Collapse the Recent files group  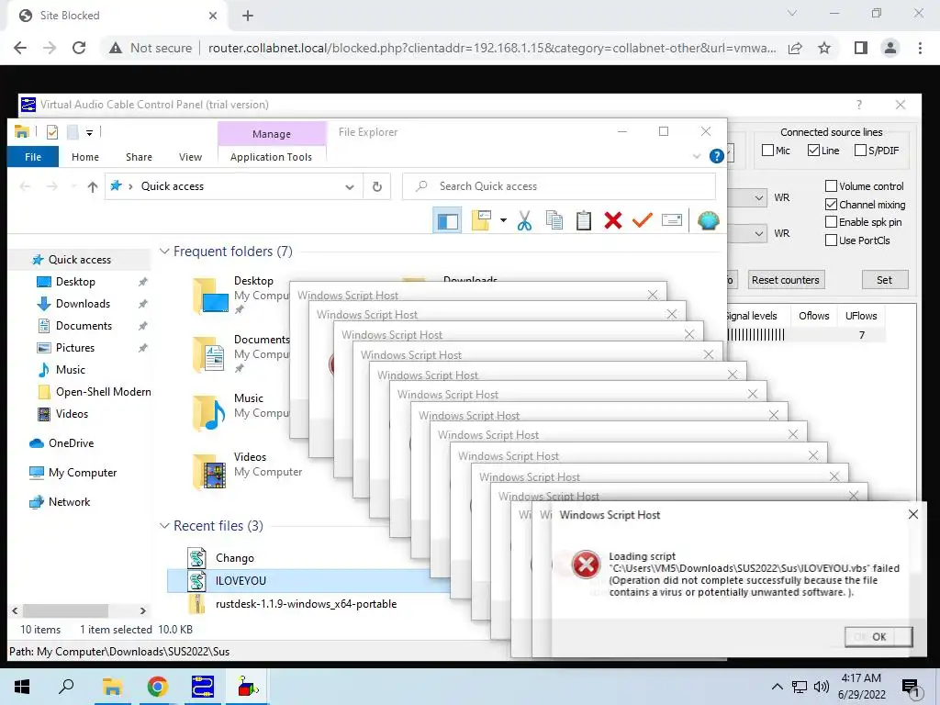pos(164,526)
